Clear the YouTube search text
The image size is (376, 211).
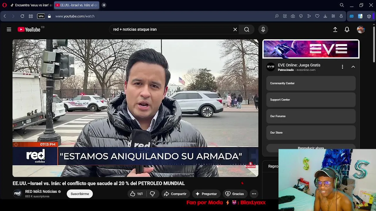point(235,29)
